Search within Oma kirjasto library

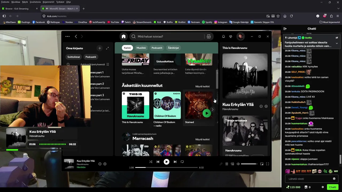(x=68, y=64)
